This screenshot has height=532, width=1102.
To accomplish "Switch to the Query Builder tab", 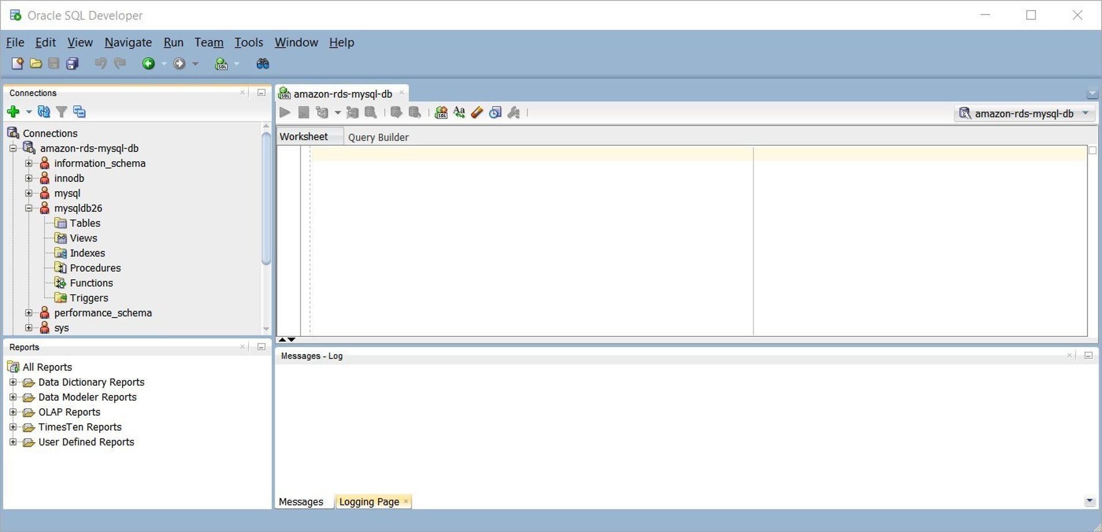I will 378,137.
